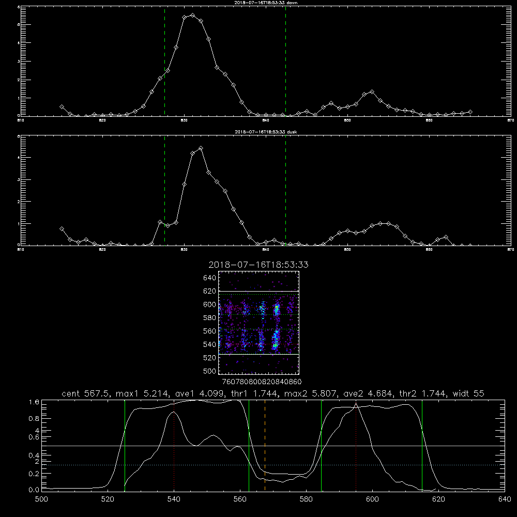
Task: Click the dawn plot title '2018-07-16T18:53:33 dawn'
Action: click(x=266, y=3)
